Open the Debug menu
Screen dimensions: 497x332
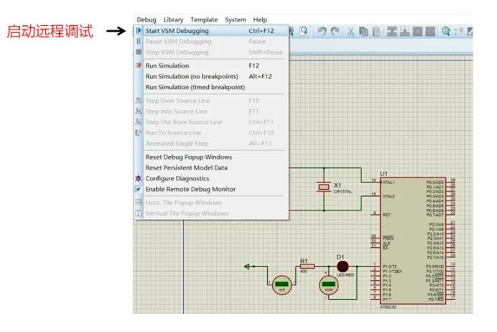[x=147, y=19]
